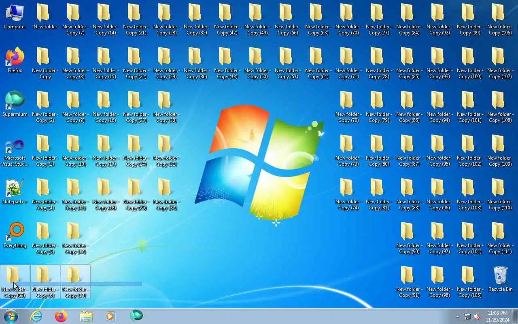Select the Notepad++ desktop shortcut
518x324 pixels.
point(15,192)
